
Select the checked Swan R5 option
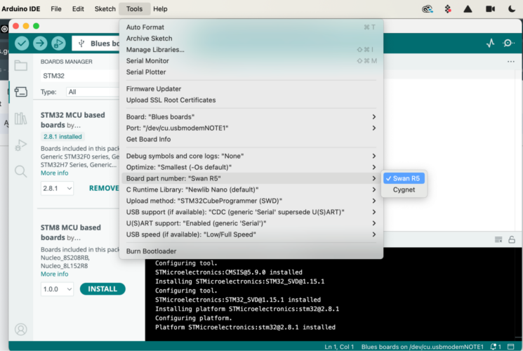coord(406,178)
